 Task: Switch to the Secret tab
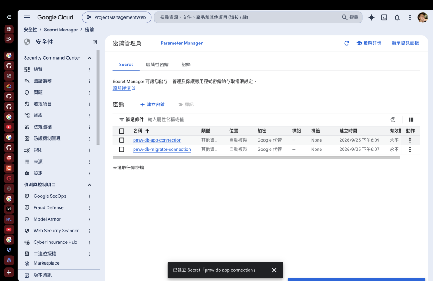pos(126,65)
